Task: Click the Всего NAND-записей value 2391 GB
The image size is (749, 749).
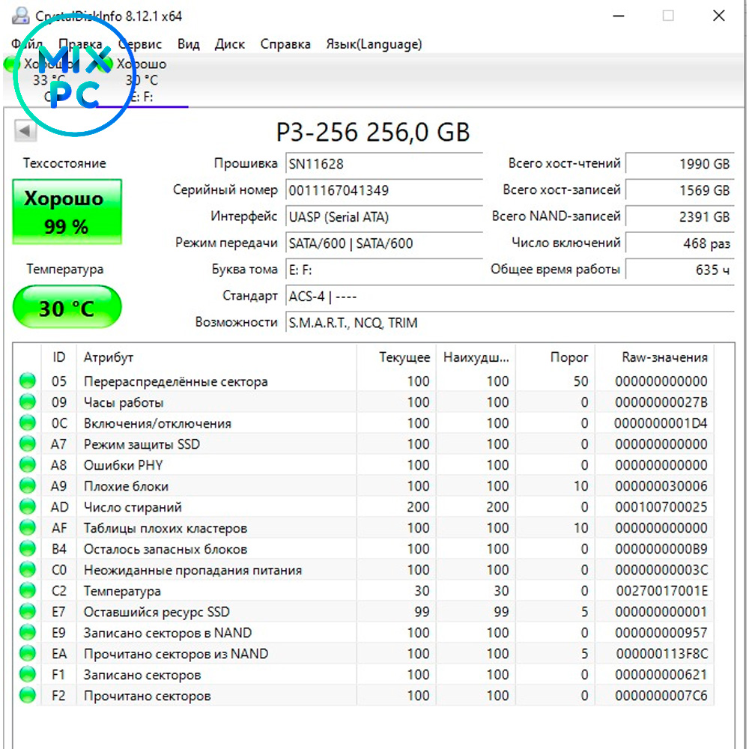Action: pyautogui.click(x=680, y=217)
